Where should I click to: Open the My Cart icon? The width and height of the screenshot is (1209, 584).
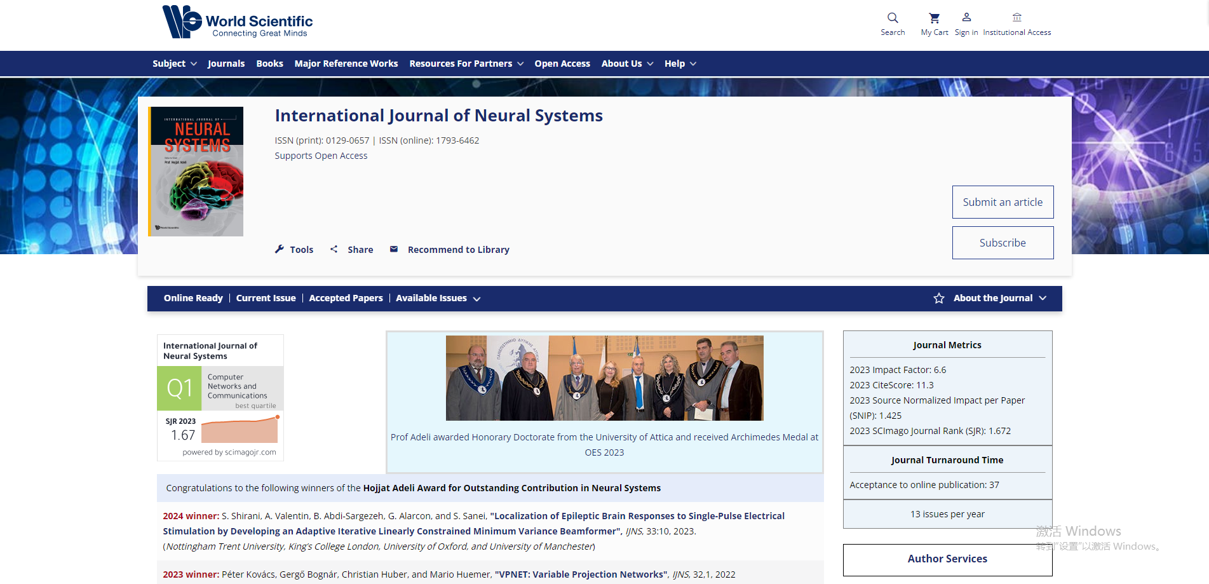[935, 18]
